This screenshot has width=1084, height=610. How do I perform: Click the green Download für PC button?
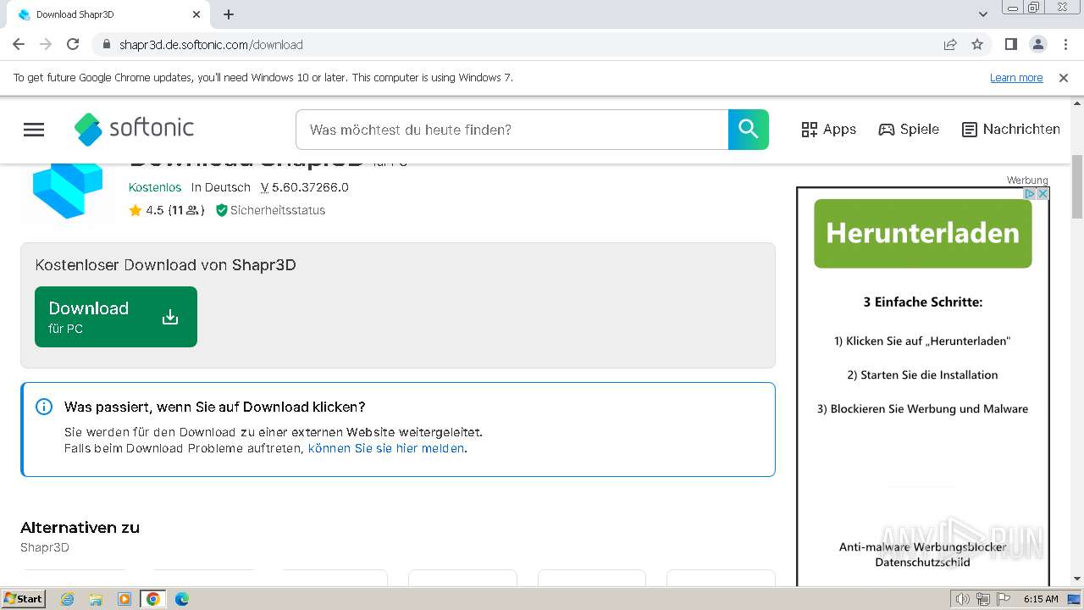pyautogui.click(x=116, y=317)
